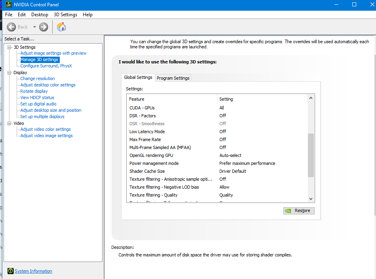Collapse the Display tree node
Screen dimensions: 376x279
click(x=9, y=73)
